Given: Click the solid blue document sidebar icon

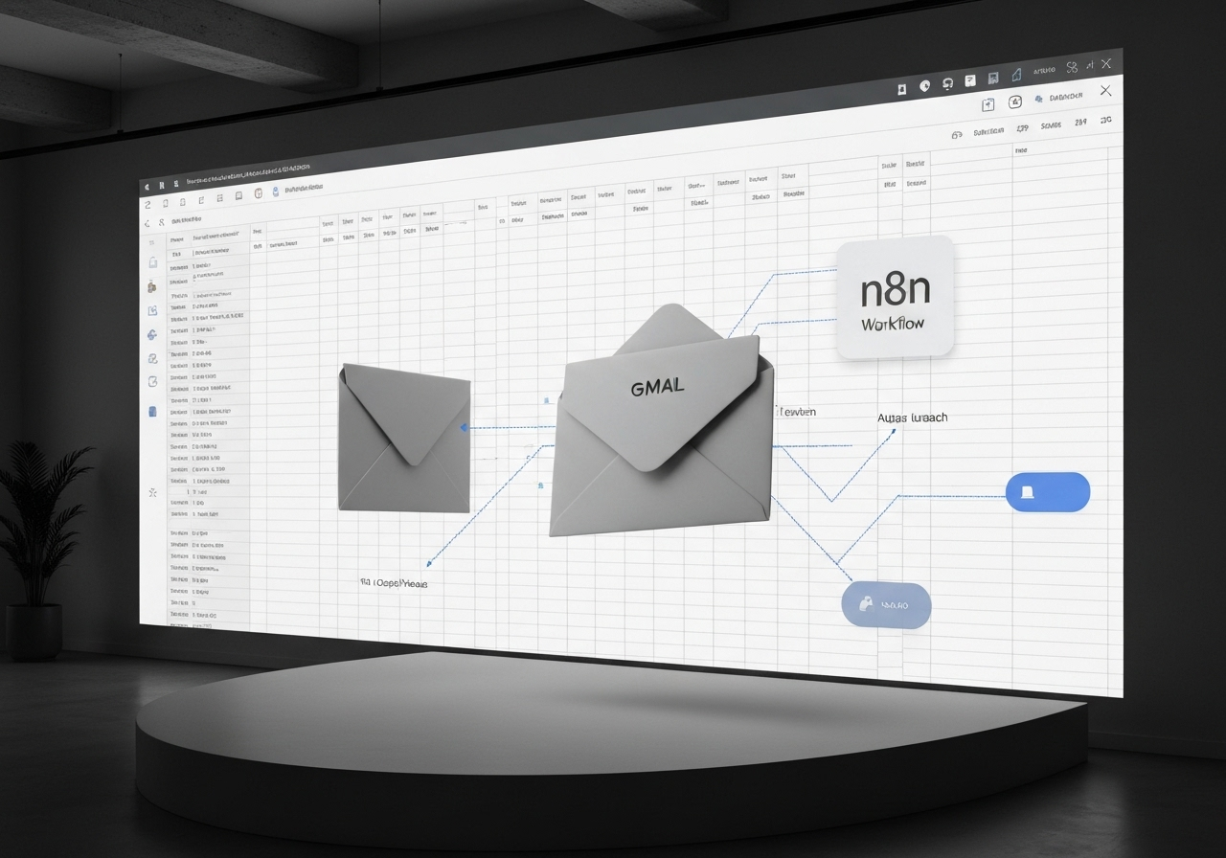Looking at the screenshot, I should [x=152, y=412].
